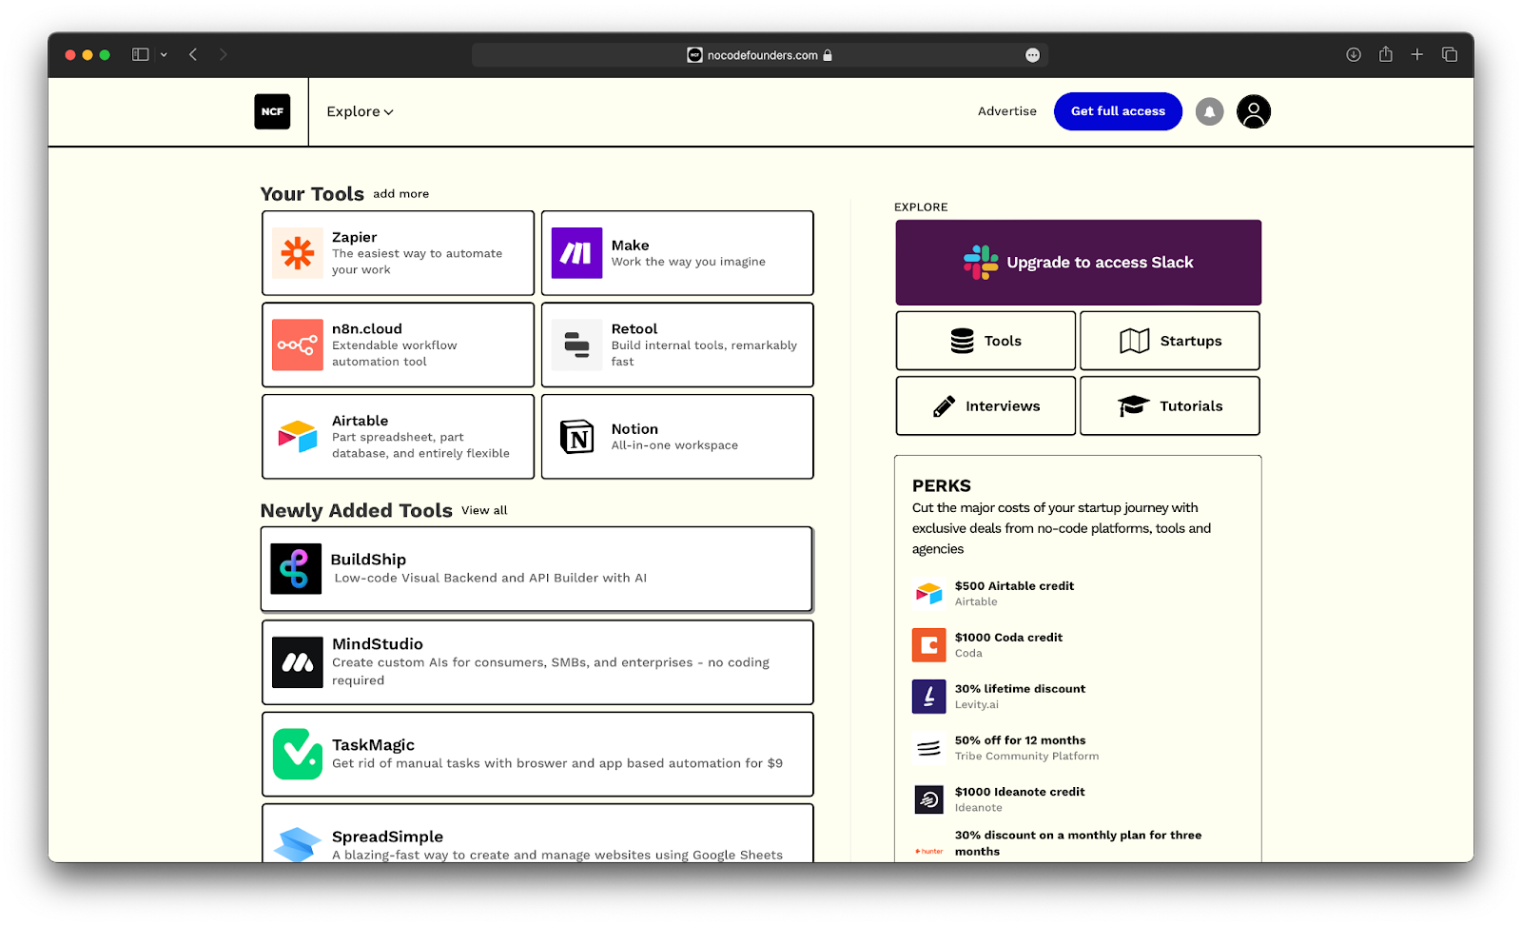Go back with the browser back arrow
Viewport: 1522px width, 926px height.
[193, 55]
